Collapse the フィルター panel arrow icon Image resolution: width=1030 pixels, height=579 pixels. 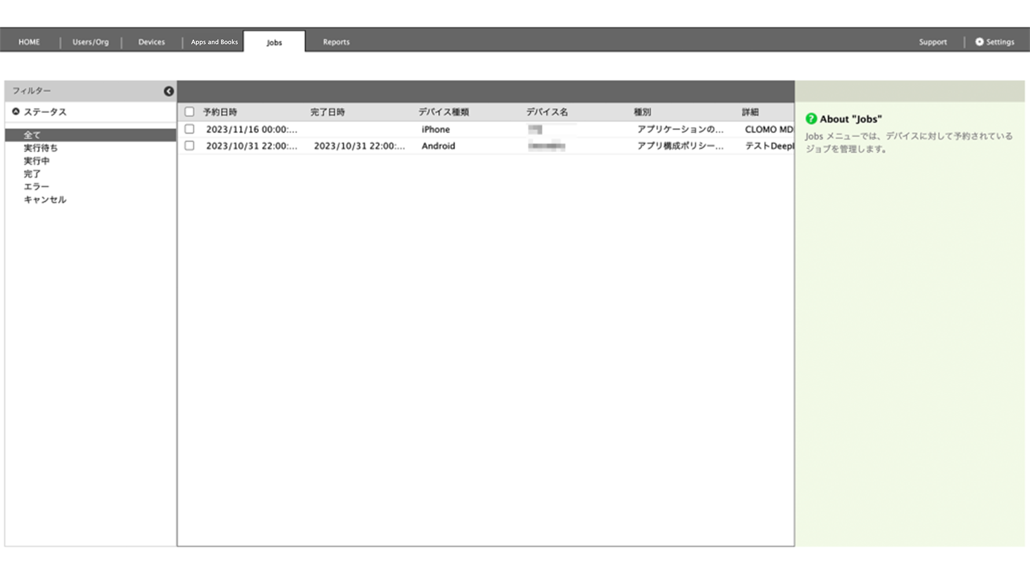(x=169, y=91)
